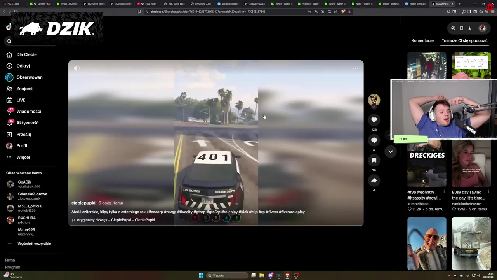Open TikTok search from magnifier icon
Screen dimensions: 497x280
pyautogui.click(x=9, y=41)
